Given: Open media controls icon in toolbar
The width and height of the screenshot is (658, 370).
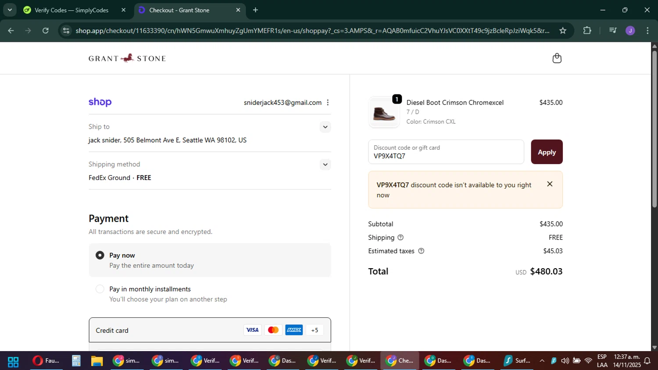Looking at the screenshot, I should [x=613, y=31].
